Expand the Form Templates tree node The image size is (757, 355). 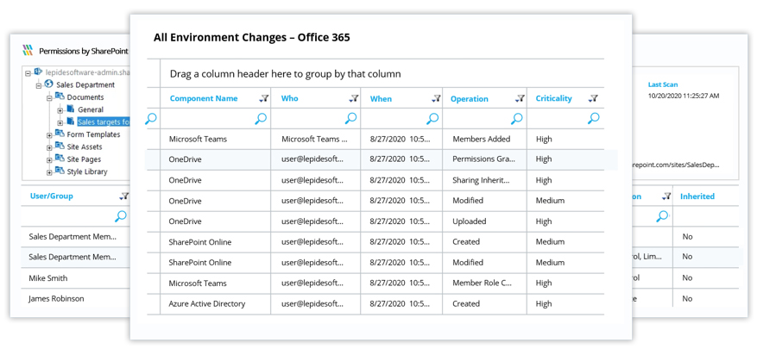49,135
